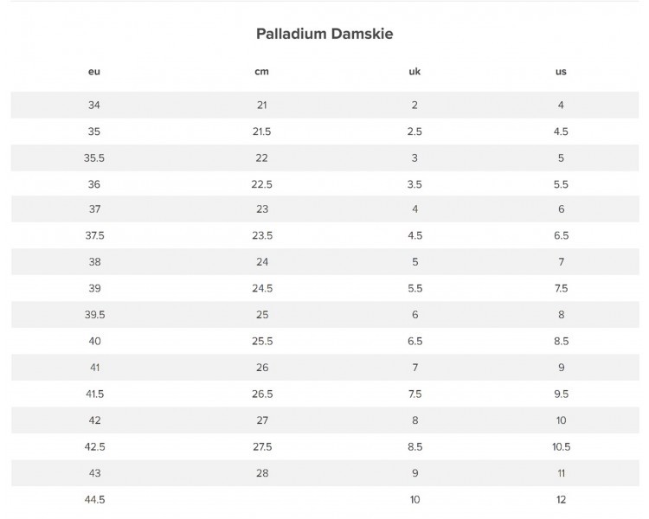Select the 26.5 cm cell
Screen dimensions: 649x519
(x=261, y=394)
